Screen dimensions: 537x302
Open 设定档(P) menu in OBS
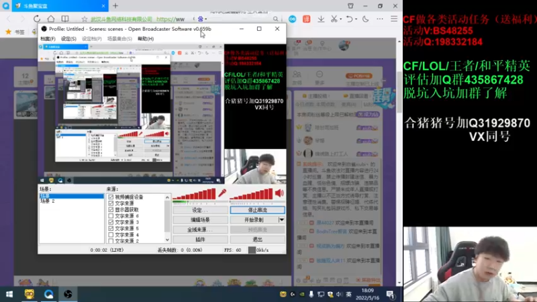click(91, 39)
